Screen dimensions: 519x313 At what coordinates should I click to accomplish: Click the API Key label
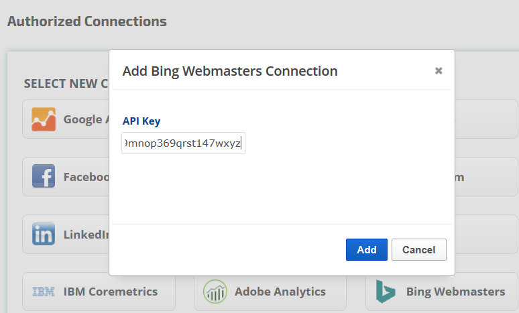click(x=141, y=121)
